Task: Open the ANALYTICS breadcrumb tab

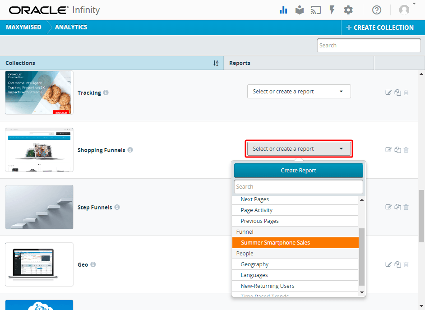Action: point(71,27)
